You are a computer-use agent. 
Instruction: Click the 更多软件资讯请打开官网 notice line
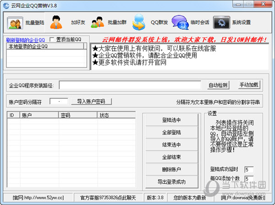tap(129, 62)
